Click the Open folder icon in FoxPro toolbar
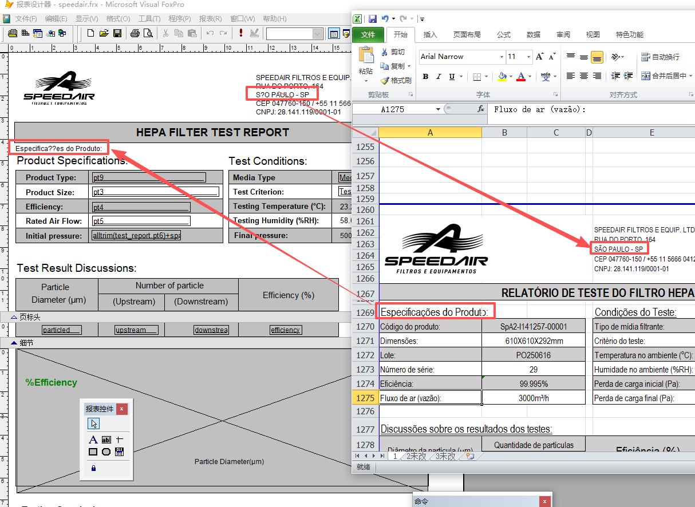Viewport: 695px width, 507px height. tap(104, 33)
